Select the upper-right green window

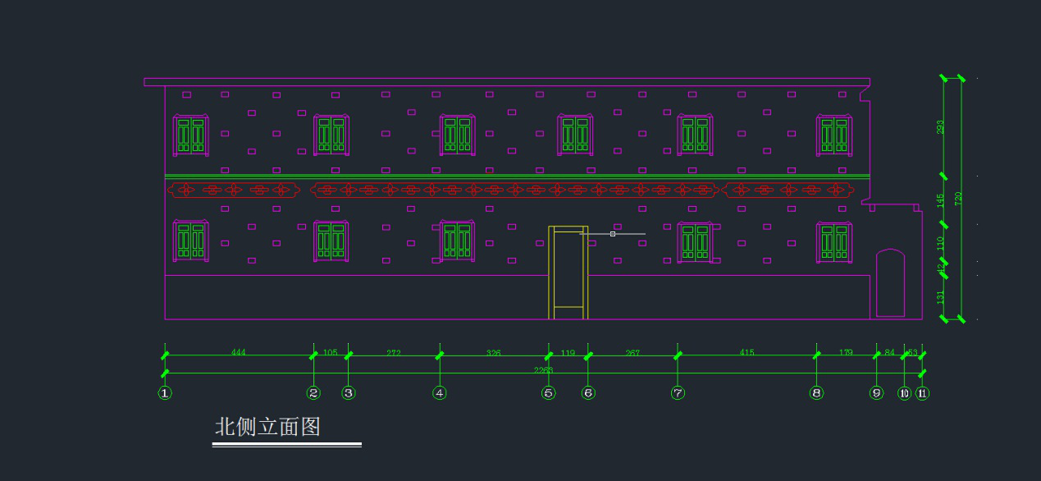pos(833,135)
